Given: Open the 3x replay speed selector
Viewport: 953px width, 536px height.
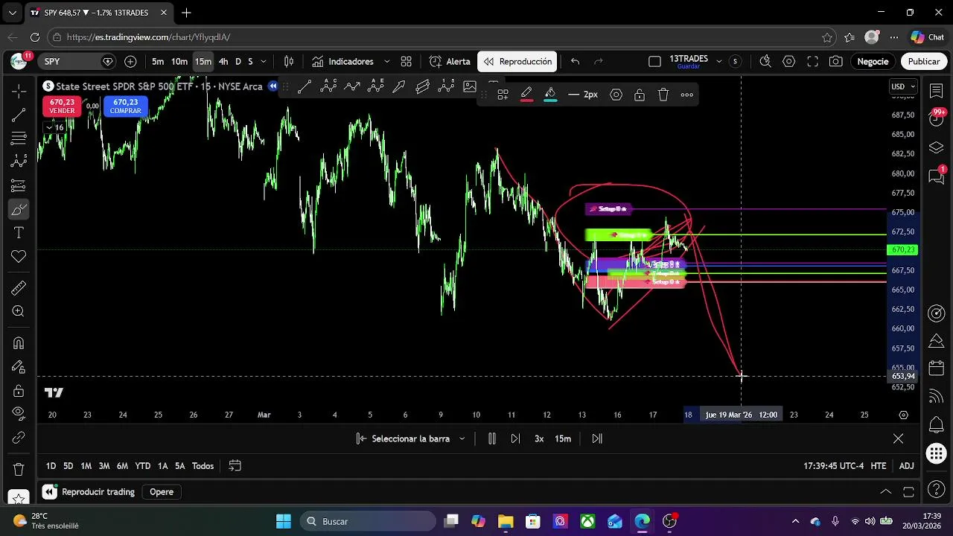Looking at the screenshot, I should 539,438.
